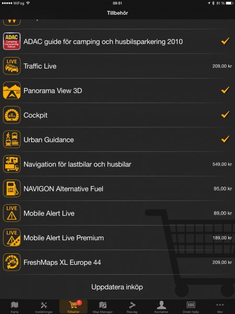Viewport: 235px width, 314px height.
Task: Open the Traffic Live car icon
Action: point(12,66)
